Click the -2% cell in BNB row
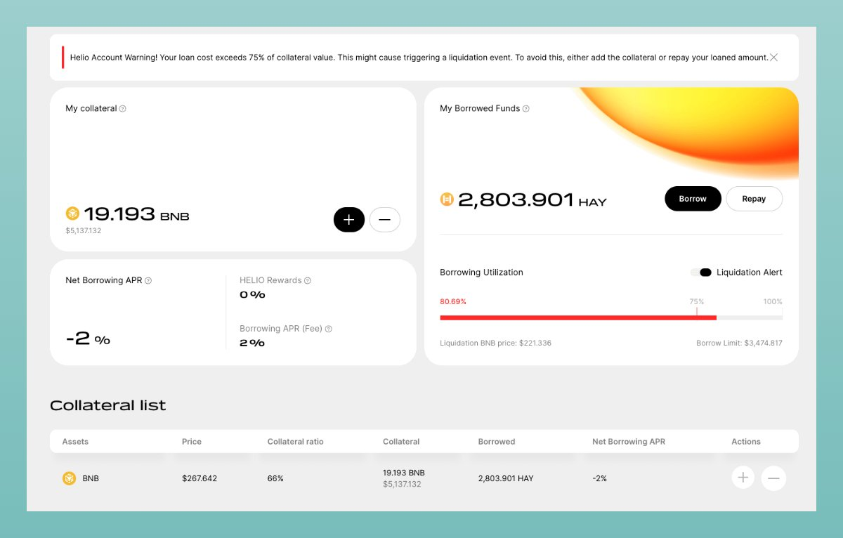Image resolution: width=843 pixels, height=538 pixels. pyautogui.click(x=599, y=478)
